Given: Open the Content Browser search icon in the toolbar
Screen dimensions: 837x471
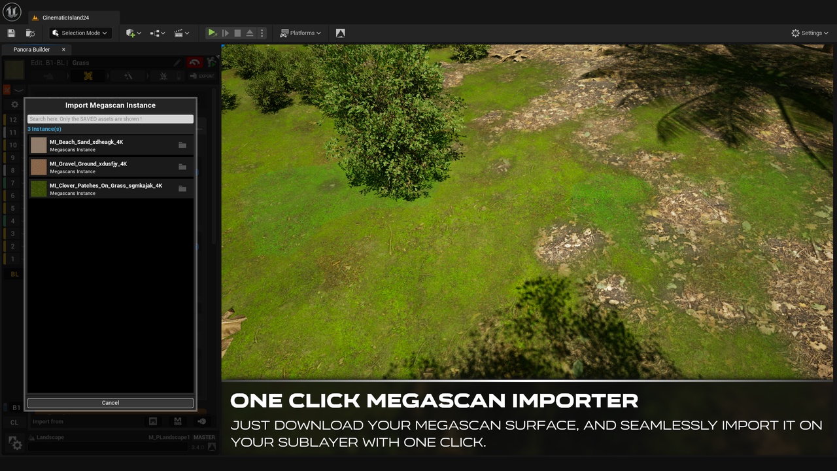Looking at the screenshot, I should click(x=30, y=33).
